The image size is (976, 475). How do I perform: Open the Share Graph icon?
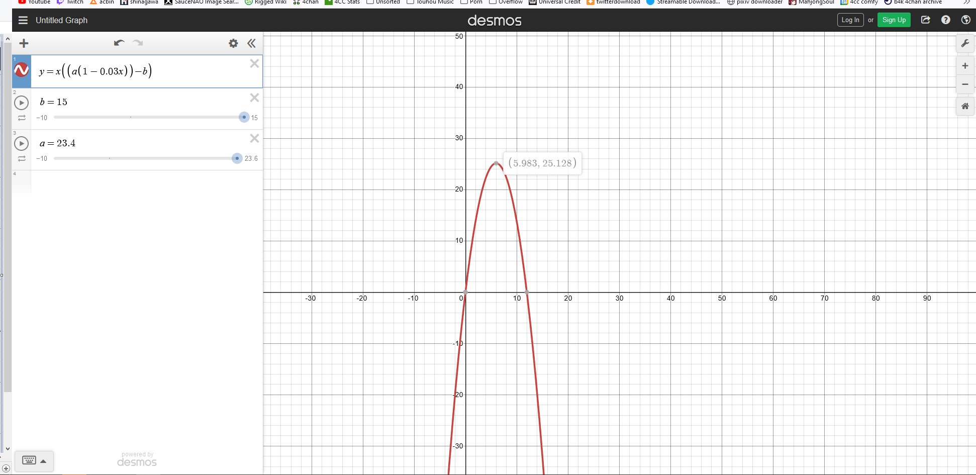click(926, 20)
